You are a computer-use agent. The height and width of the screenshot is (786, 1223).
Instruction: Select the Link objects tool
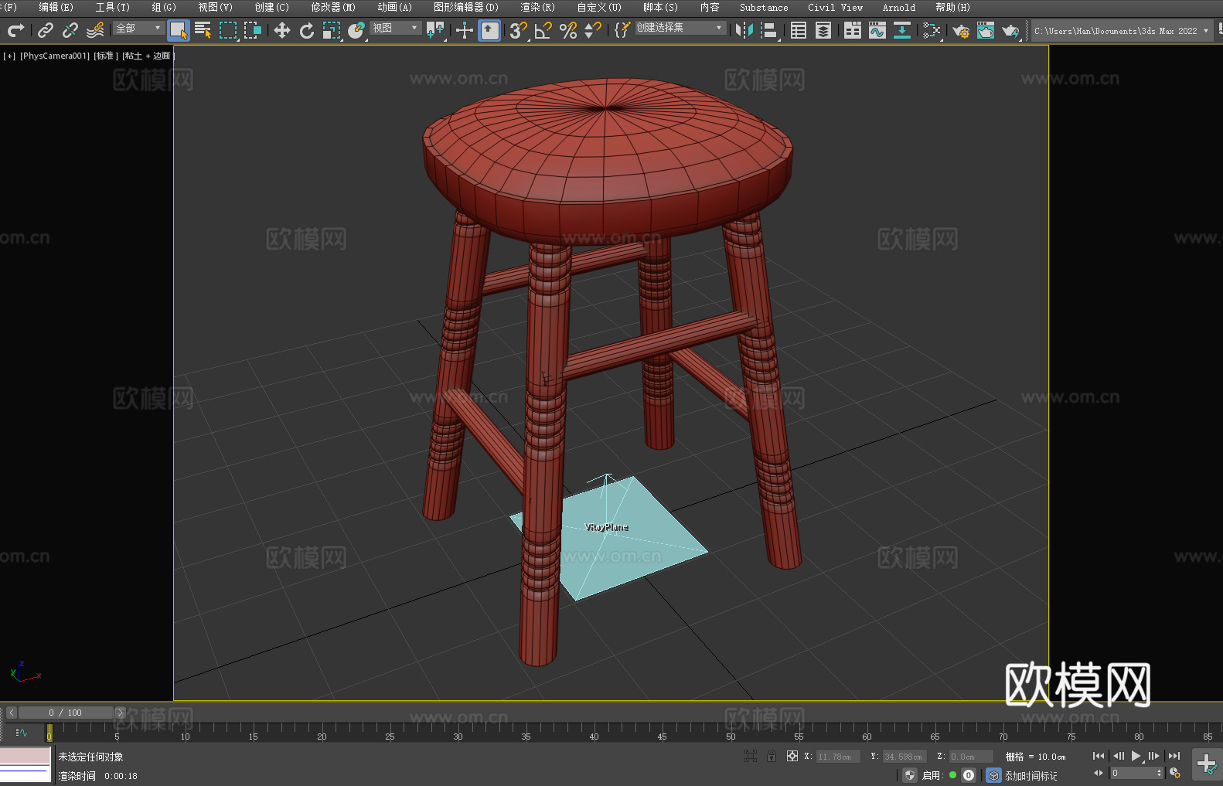(46, 30)
